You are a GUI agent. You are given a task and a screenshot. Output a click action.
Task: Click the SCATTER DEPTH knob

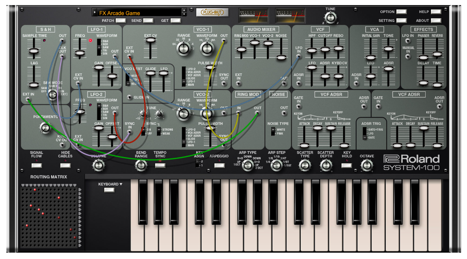326,165
